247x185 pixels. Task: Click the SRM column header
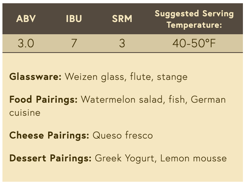[122, 19]
